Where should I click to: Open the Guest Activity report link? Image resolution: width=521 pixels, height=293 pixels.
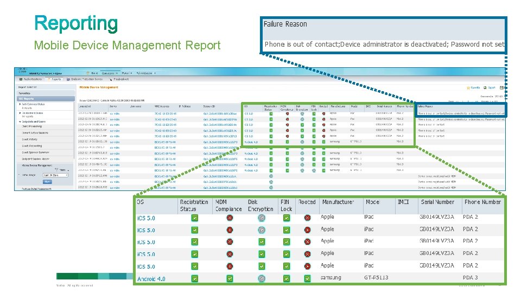[29, 139]
